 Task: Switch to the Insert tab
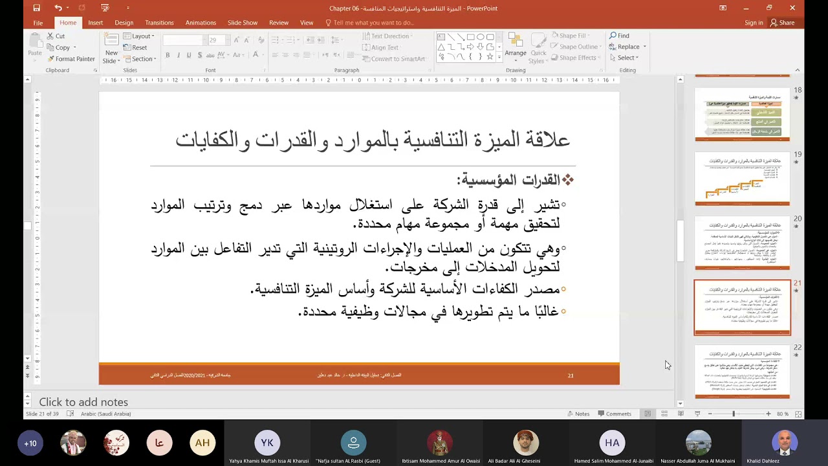[x=96, y=23]
